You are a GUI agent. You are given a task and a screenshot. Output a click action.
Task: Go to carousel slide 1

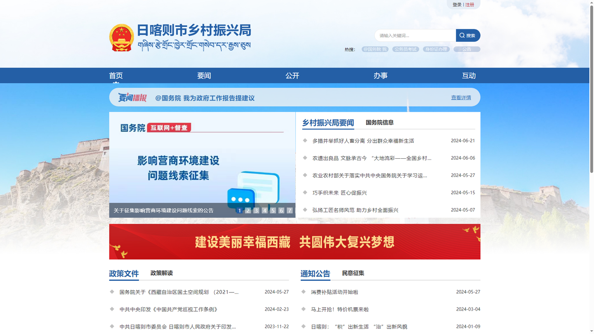(239, 210)
